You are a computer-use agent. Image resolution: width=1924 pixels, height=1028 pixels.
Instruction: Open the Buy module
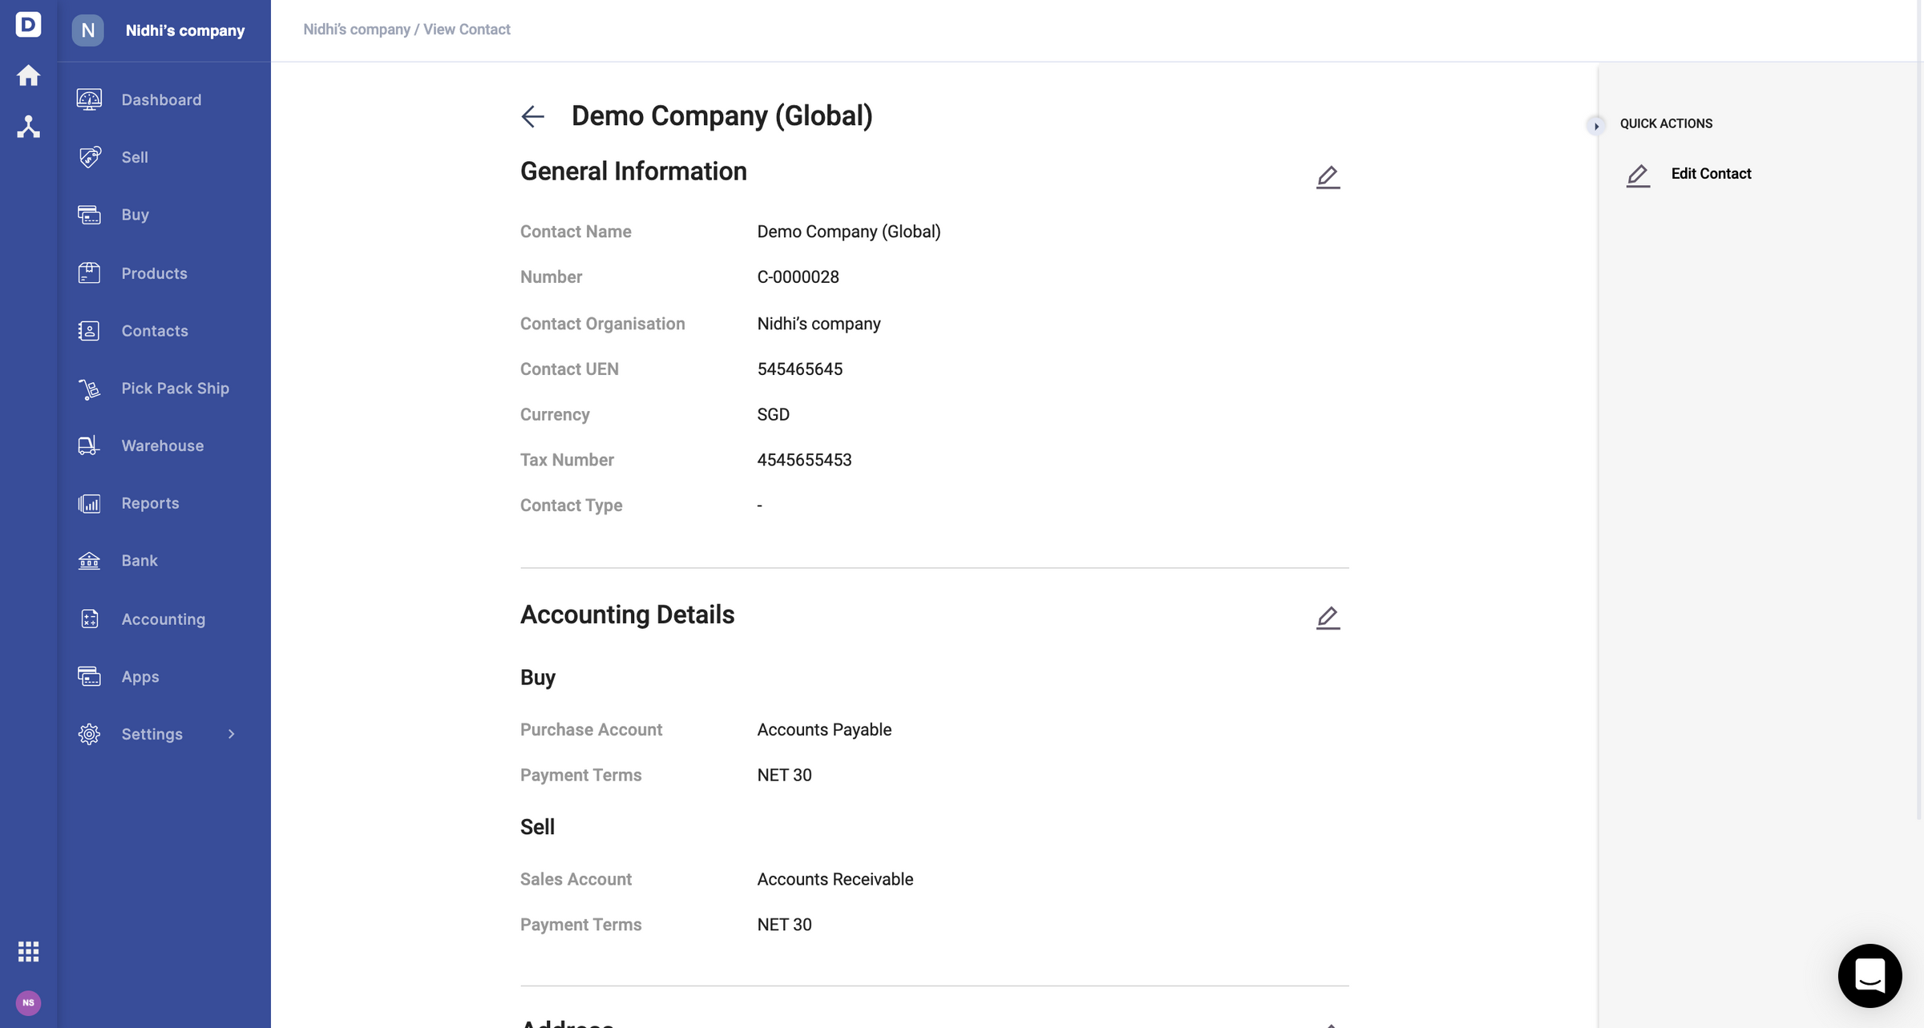pos(88,215)
